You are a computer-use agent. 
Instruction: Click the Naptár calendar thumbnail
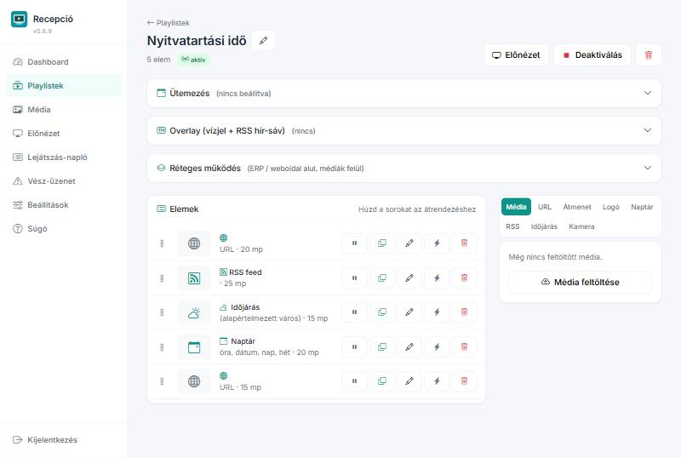pos(194,347)
